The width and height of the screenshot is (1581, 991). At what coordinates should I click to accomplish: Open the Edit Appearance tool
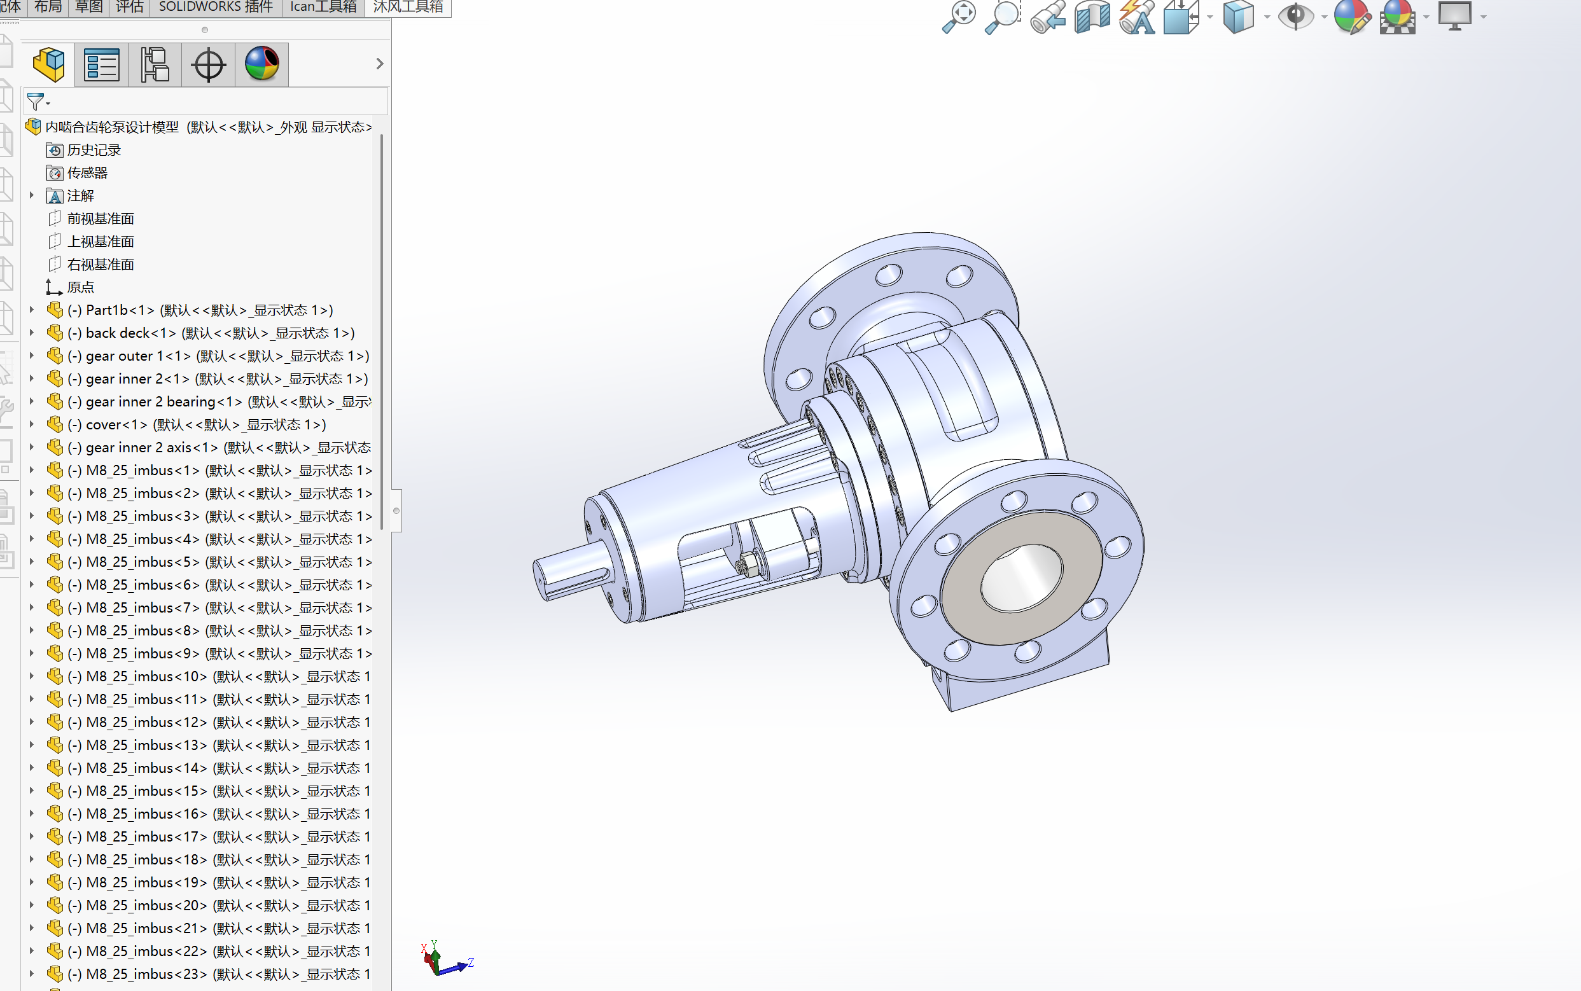pyautogui.click(x=1352, y=17)
